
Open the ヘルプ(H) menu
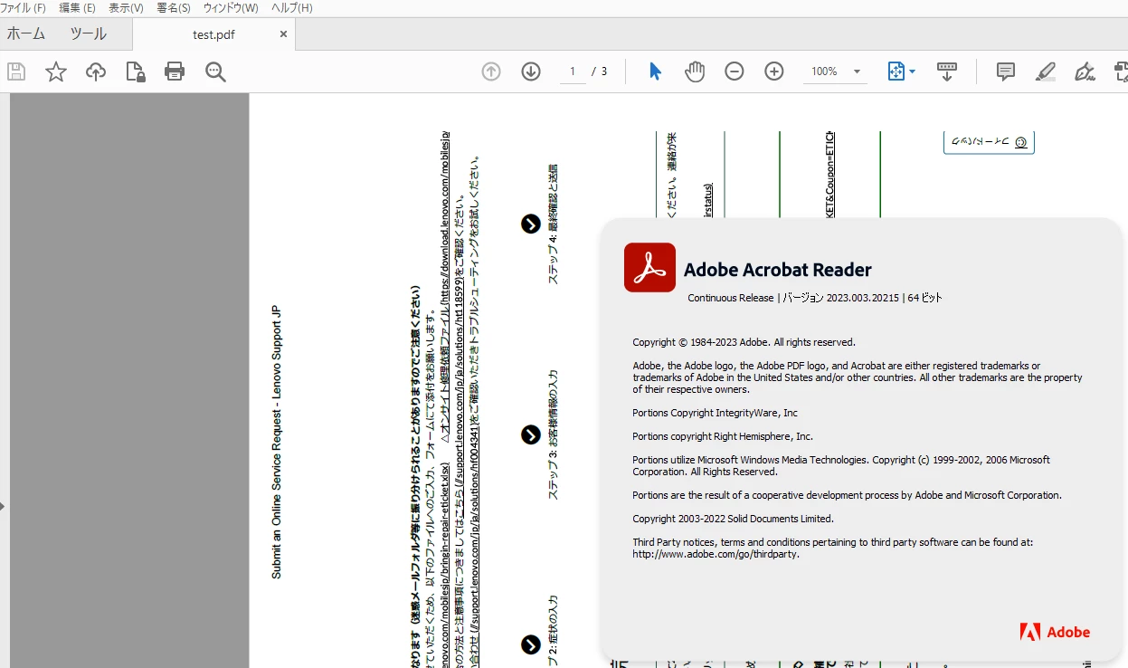pyautogui.click(x=291, y=7)
